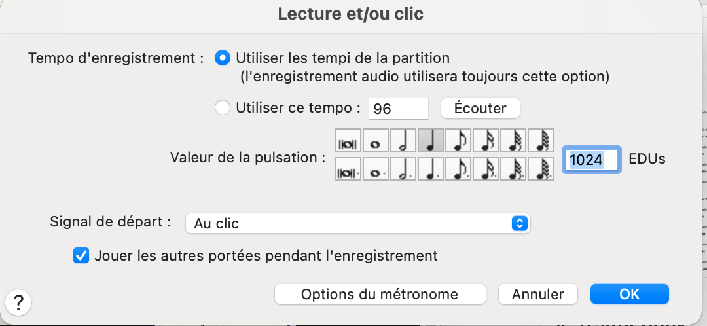Select the quarter note beat value
This screenshot has height=326, width=707.
[431, 141]
